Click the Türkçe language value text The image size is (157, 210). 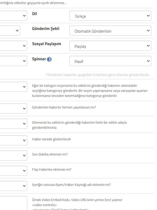click(x=80, y=16)
